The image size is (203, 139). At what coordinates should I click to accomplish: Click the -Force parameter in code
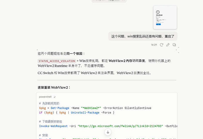106,113
